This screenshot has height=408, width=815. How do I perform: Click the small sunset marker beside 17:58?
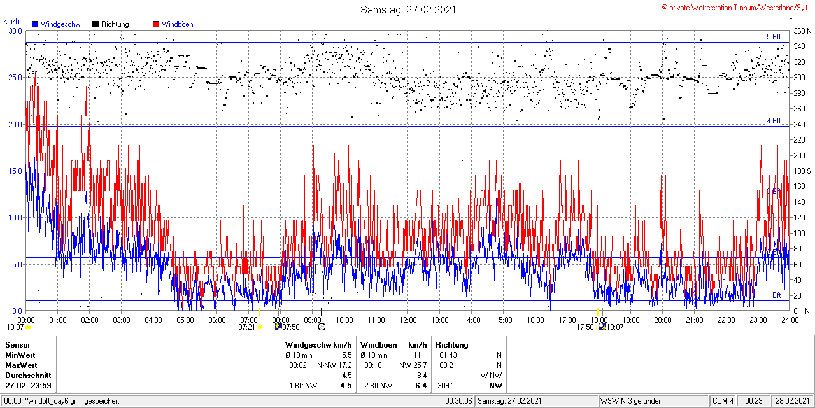point(597,327)
